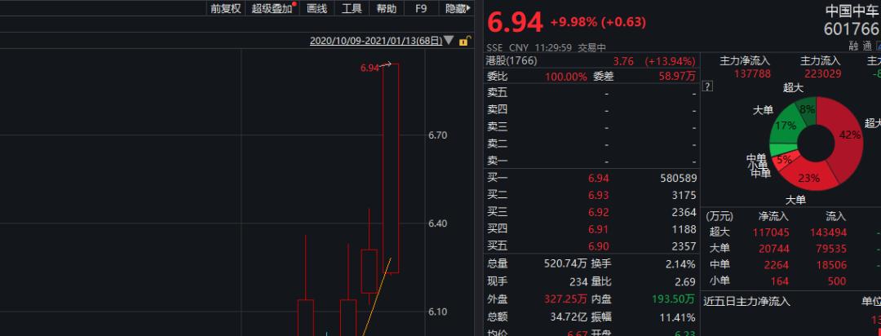Open the 前复权 adjustment selector

225,8
